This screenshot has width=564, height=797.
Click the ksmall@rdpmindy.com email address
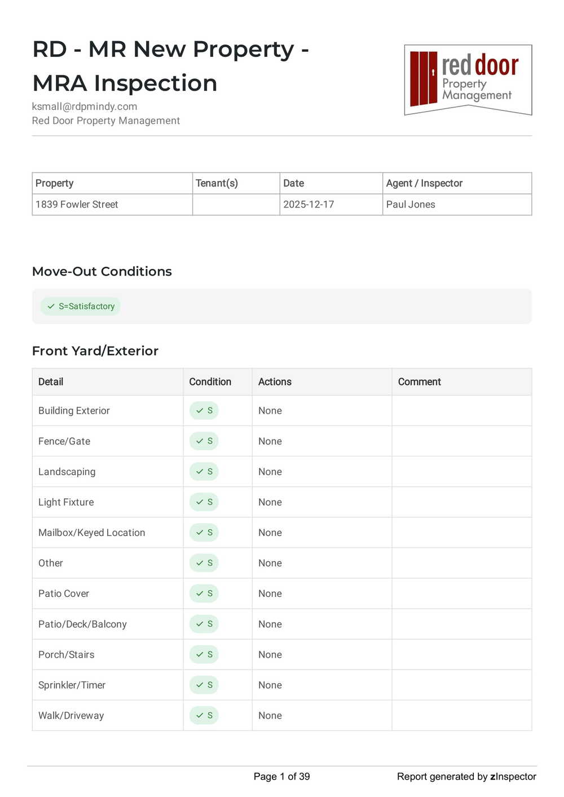click(85, 107)
